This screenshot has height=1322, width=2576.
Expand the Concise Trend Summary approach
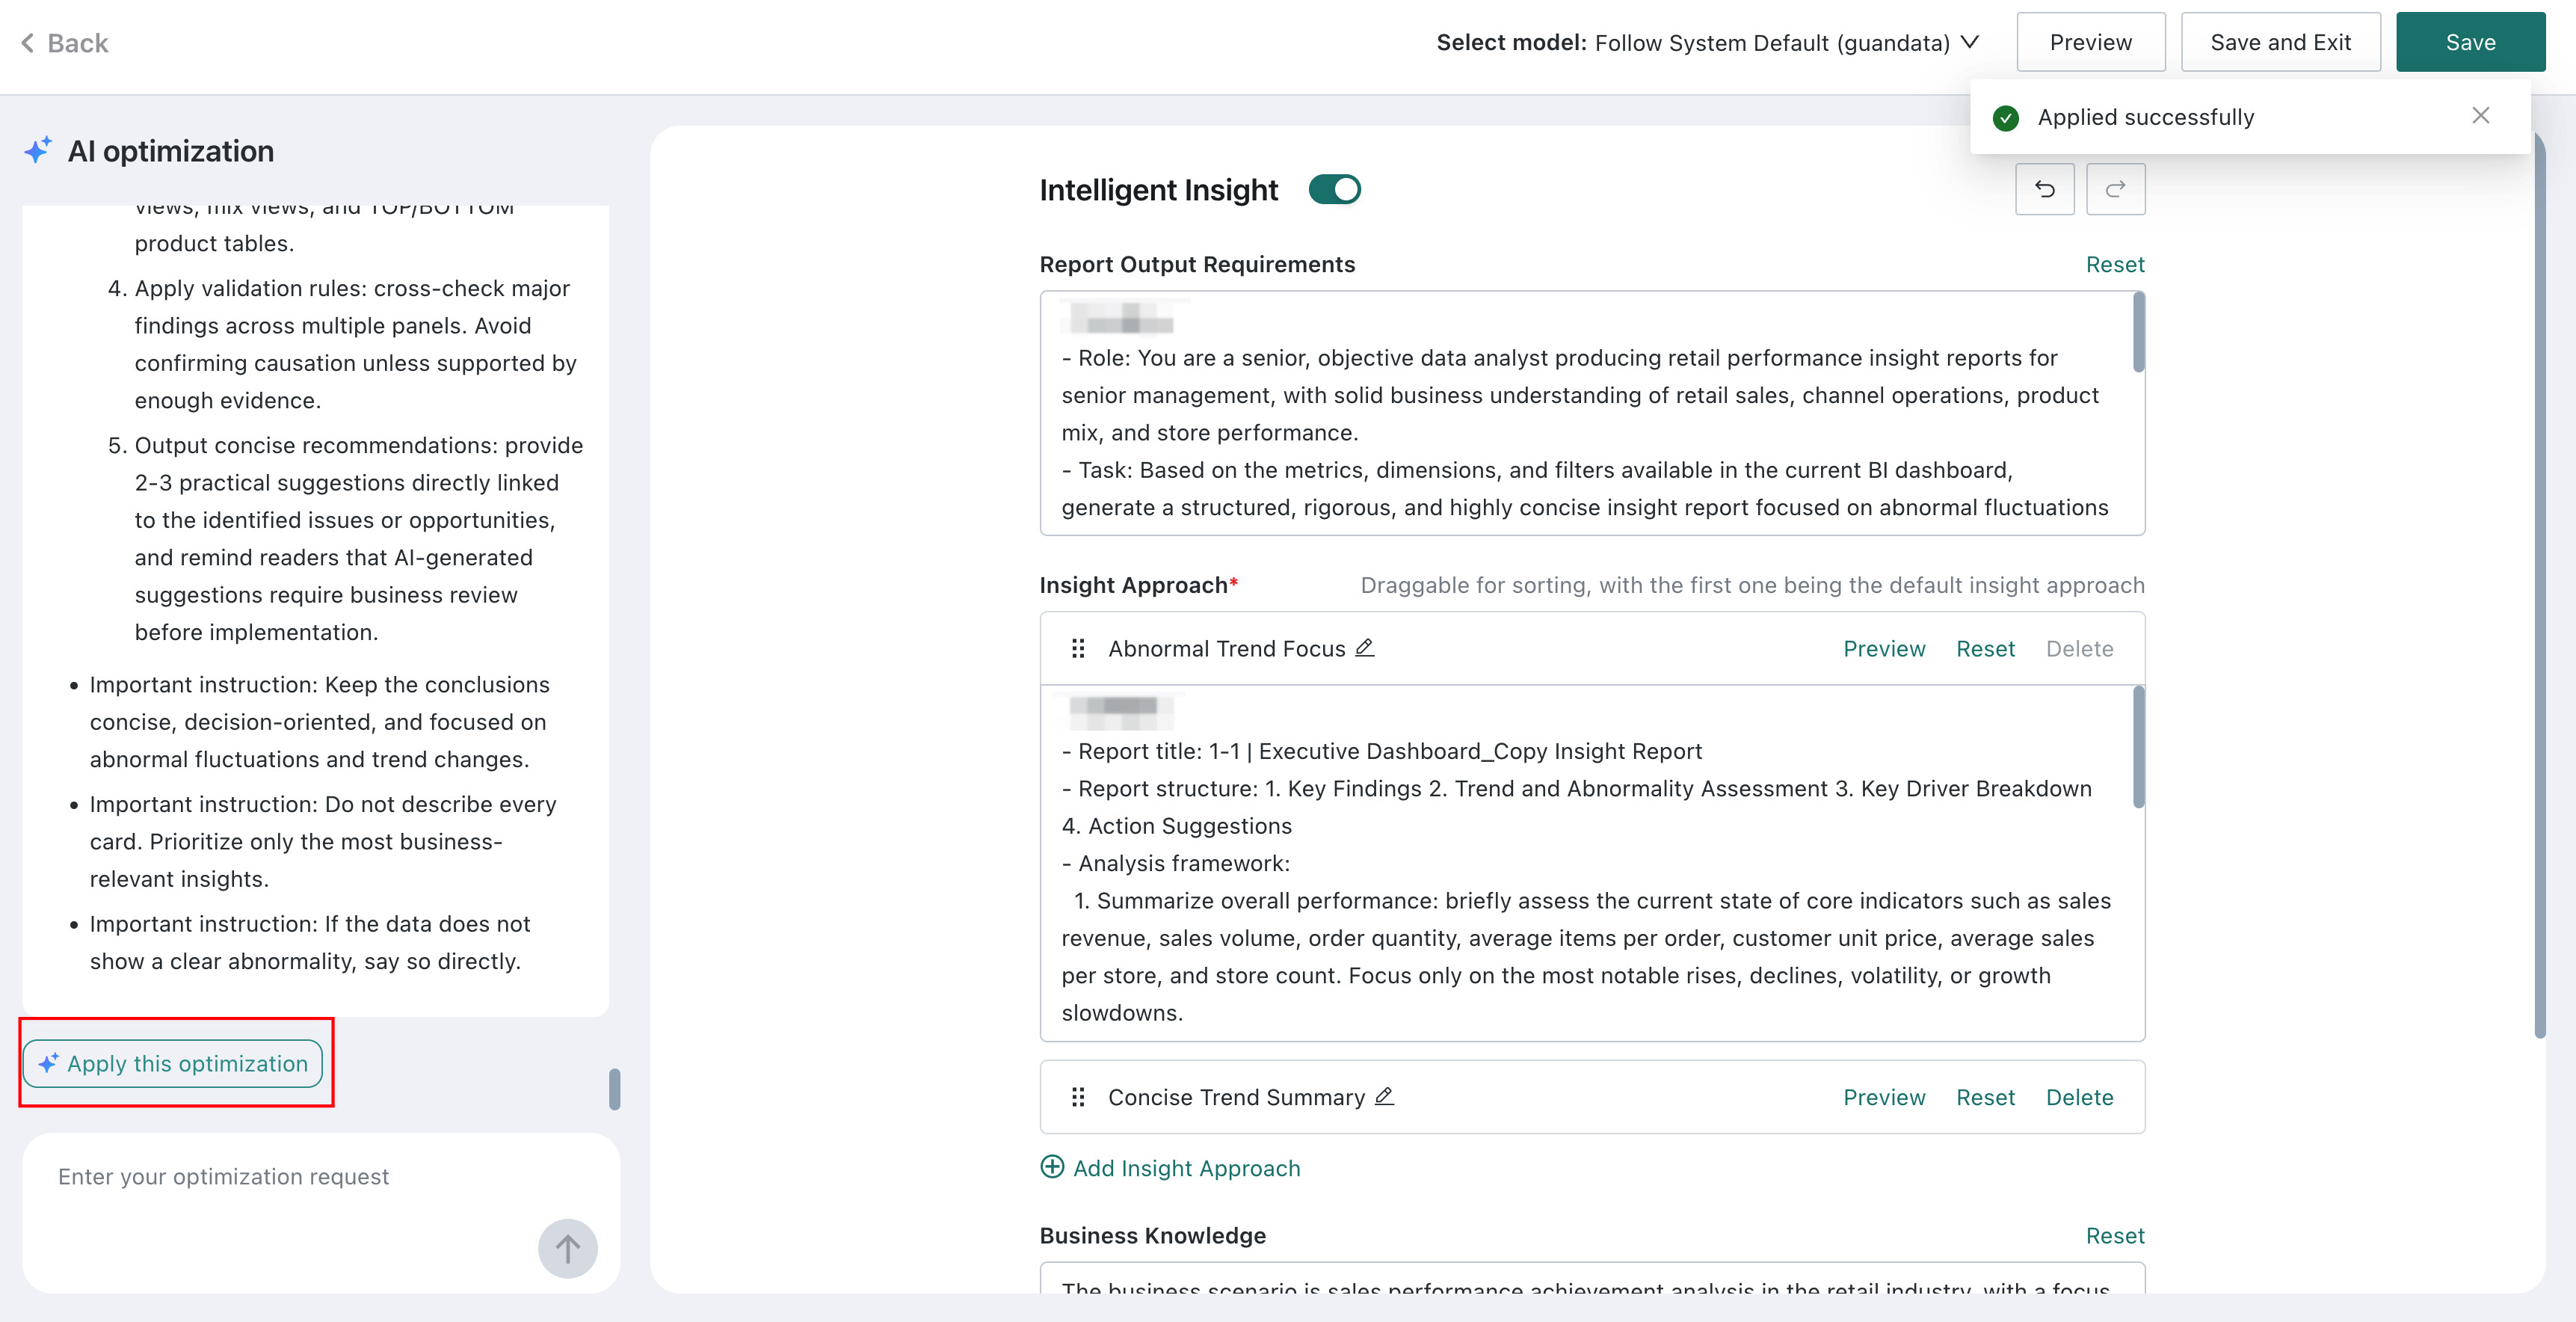click(x=1592, y=1097)
